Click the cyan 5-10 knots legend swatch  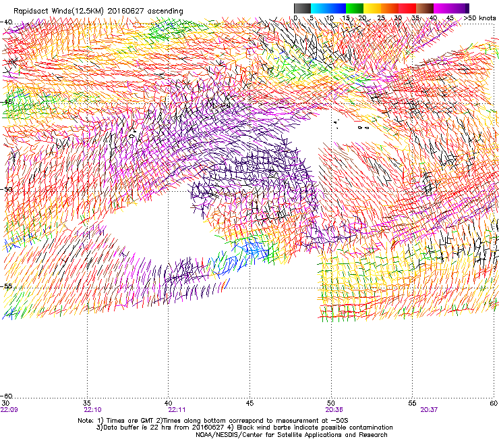pos(320,8)
